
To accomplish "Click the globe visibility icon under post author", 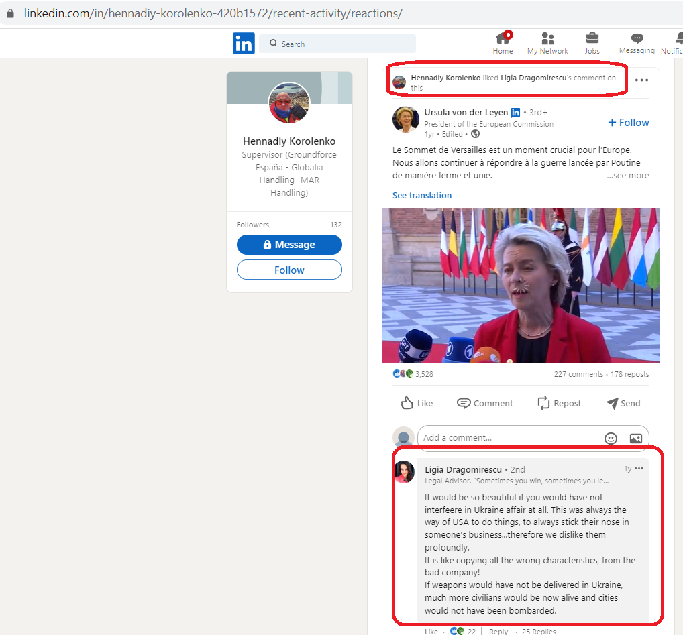I will coord(475,134).
